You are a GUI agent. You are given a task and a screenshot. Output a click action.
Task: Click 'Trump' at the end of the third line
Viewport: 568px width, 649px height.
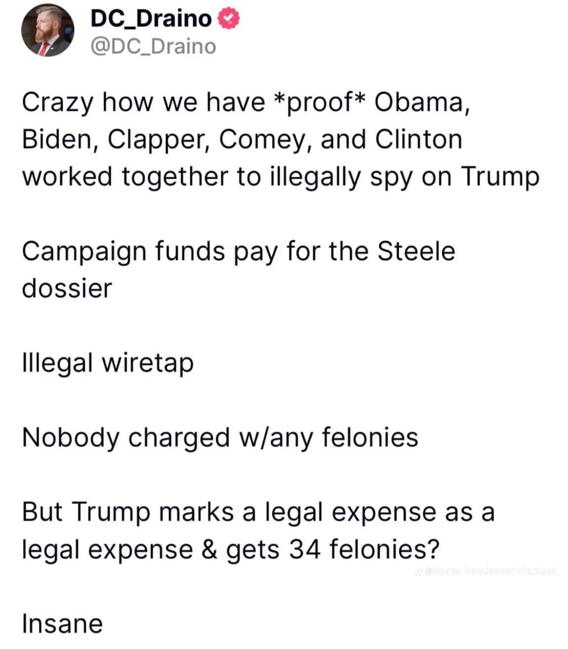[501, 177]
